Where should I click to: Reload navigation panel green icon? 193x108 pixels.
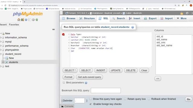(x=37, y=19)
